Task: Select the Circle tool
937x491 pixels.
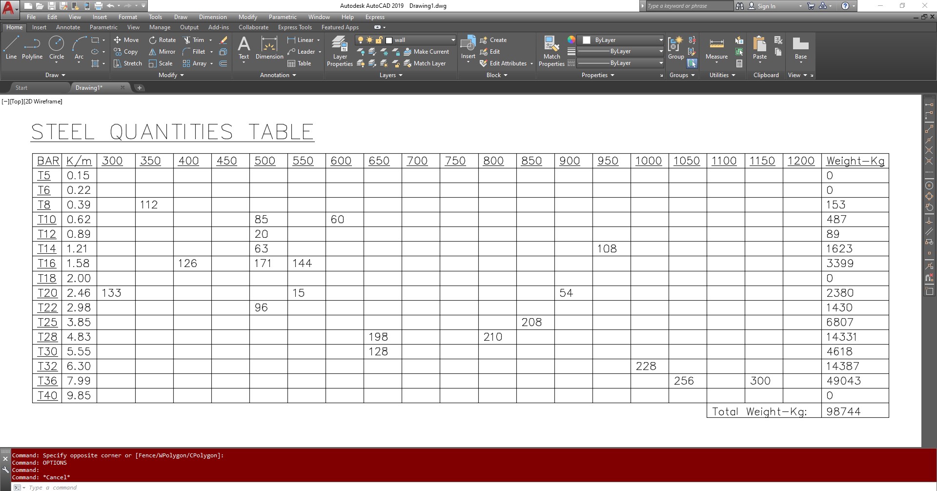Action: pos(57,48)
